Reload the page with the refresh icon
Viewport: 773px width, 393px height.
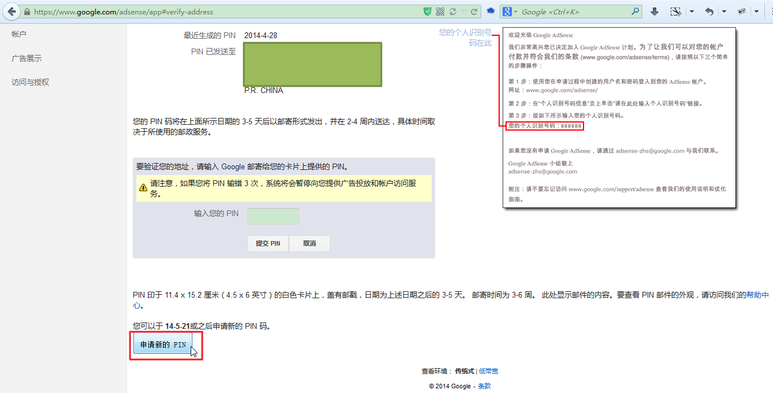(474, 12)
